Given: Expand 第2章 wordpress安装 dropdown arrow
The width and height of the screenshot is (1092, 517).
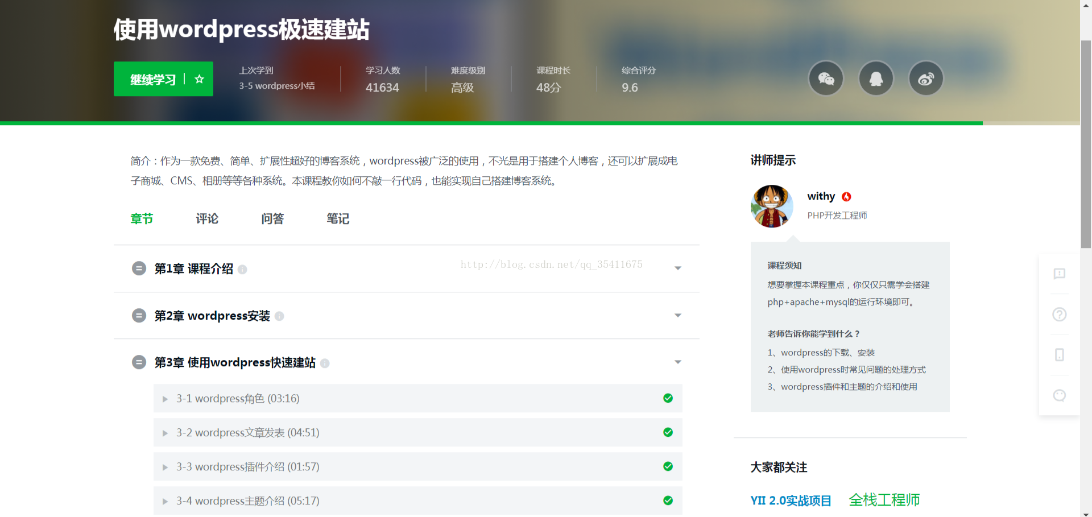Looking at the screenshot, I should [x=678, y=316].
